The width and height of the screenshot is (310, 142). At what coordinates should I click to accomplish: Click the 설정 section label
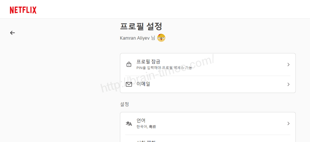[124, 104]
